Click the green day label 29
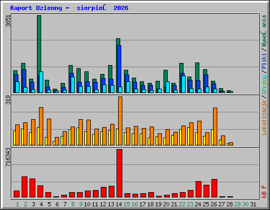This screenshot has height=210, width=270. (237, 204)
